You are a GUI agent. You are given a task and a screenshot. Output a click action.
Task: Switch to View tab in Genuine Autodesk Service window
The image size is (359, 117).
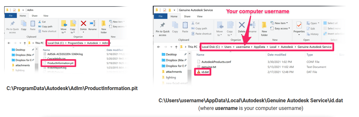(x=200, y=16)
